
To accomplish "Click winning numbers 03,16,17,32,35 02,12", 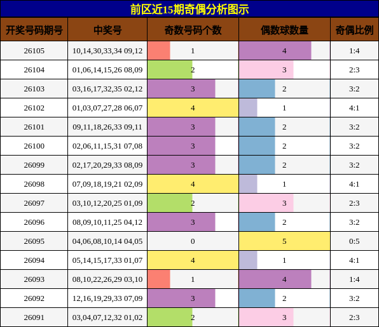I will click(x=107, y=89).
